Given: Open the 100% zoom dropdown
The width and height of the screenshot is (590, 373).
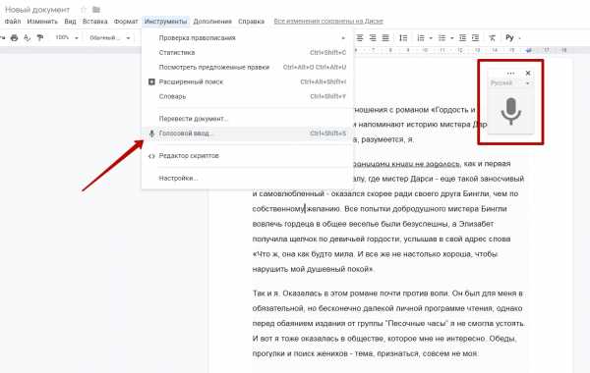Looking at the screenshot, I should [x=66, y=37].
